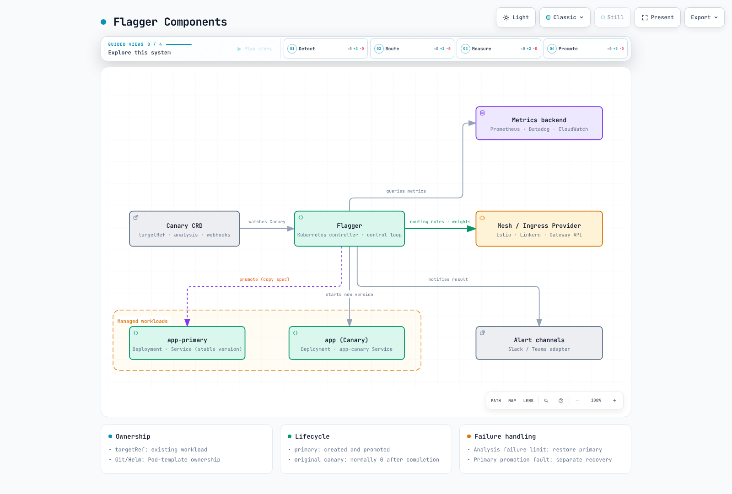Zoom in with the plus icon
The width and height of the screenshot is (732, 494).
614,401
